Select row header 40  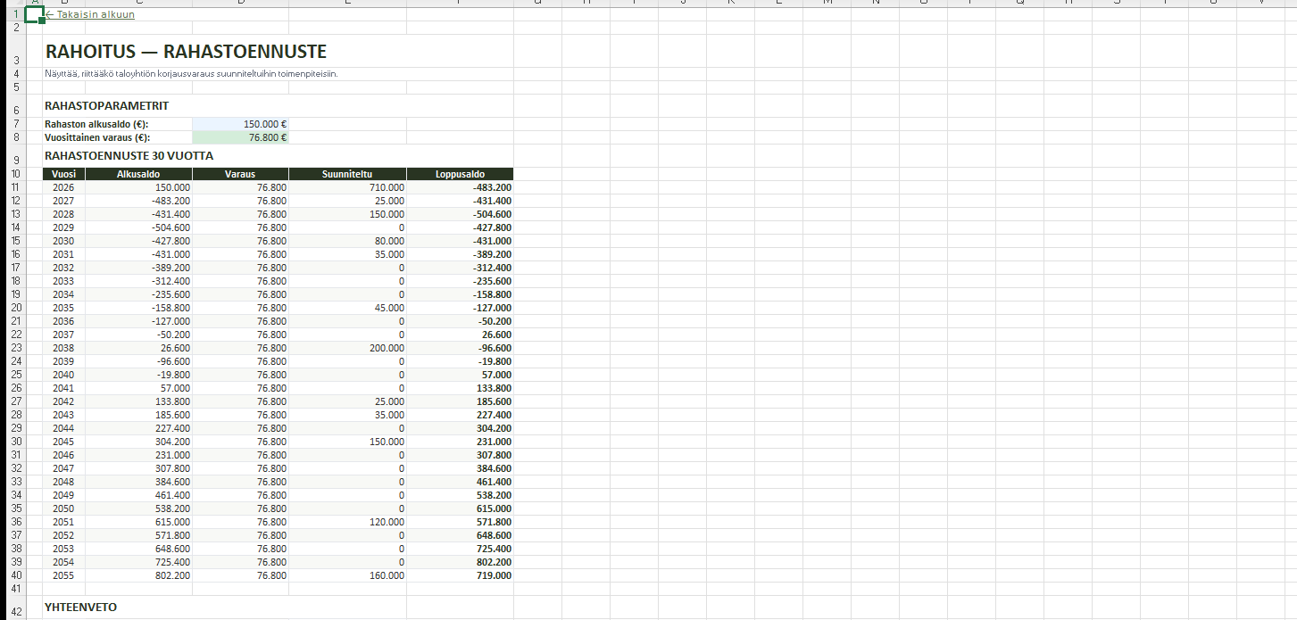[15, 575]
